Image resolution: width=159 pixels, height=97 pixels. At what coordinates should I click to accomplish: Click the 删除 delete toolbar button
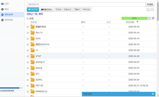(77, 9)
